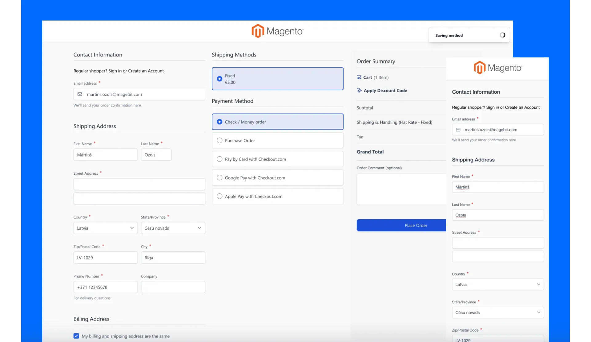The height and width of the screenshot is (342, 591).
Task: Open the desktop Country dropdown showing Latvia
Action: pyautogui.click(x=105, y=228)
